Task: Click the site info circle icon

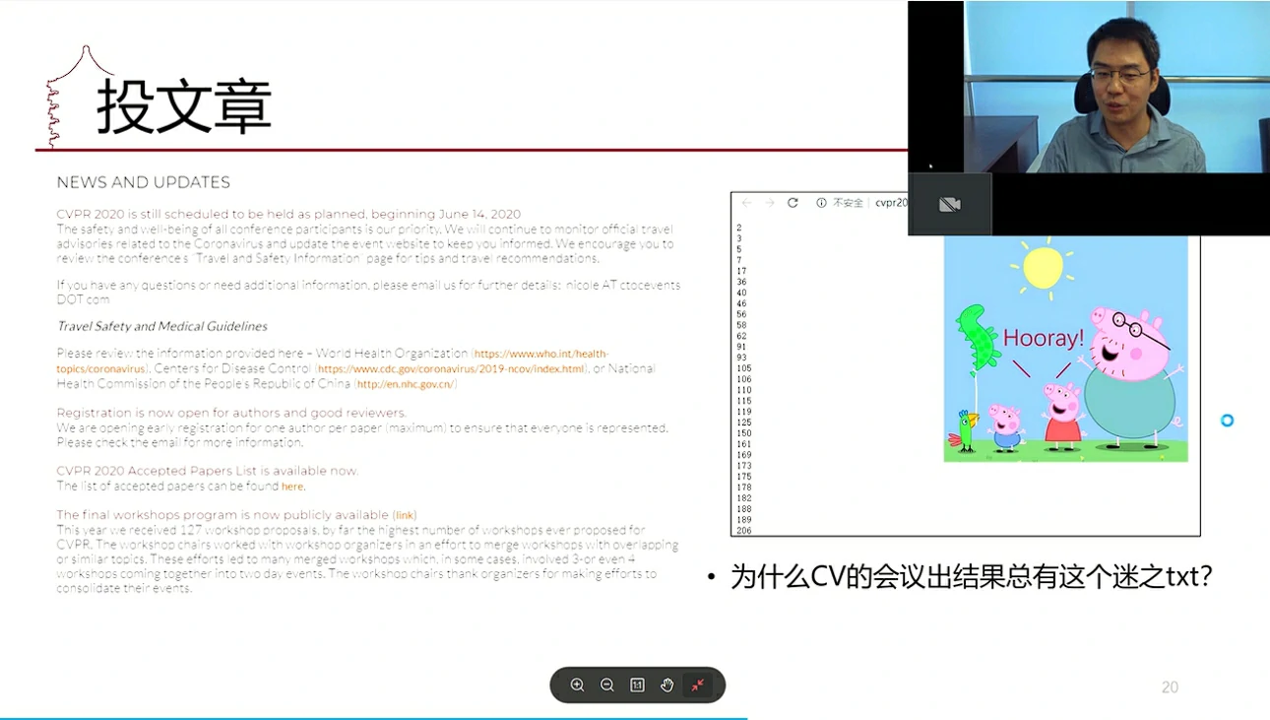Action: [821, 203]
